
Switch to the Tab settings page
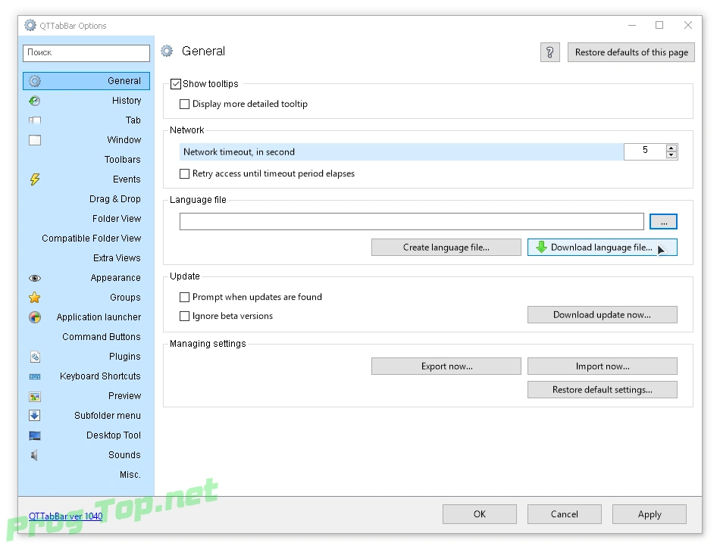pos(86,120)
